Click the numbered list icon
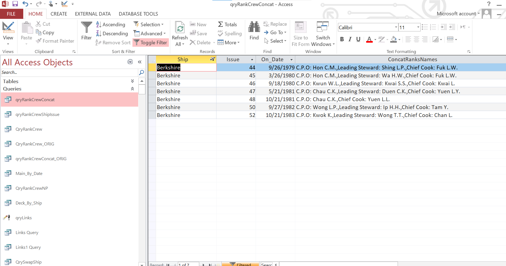The width and height of the screenshot is (506, 266). (x=433, y=27)
